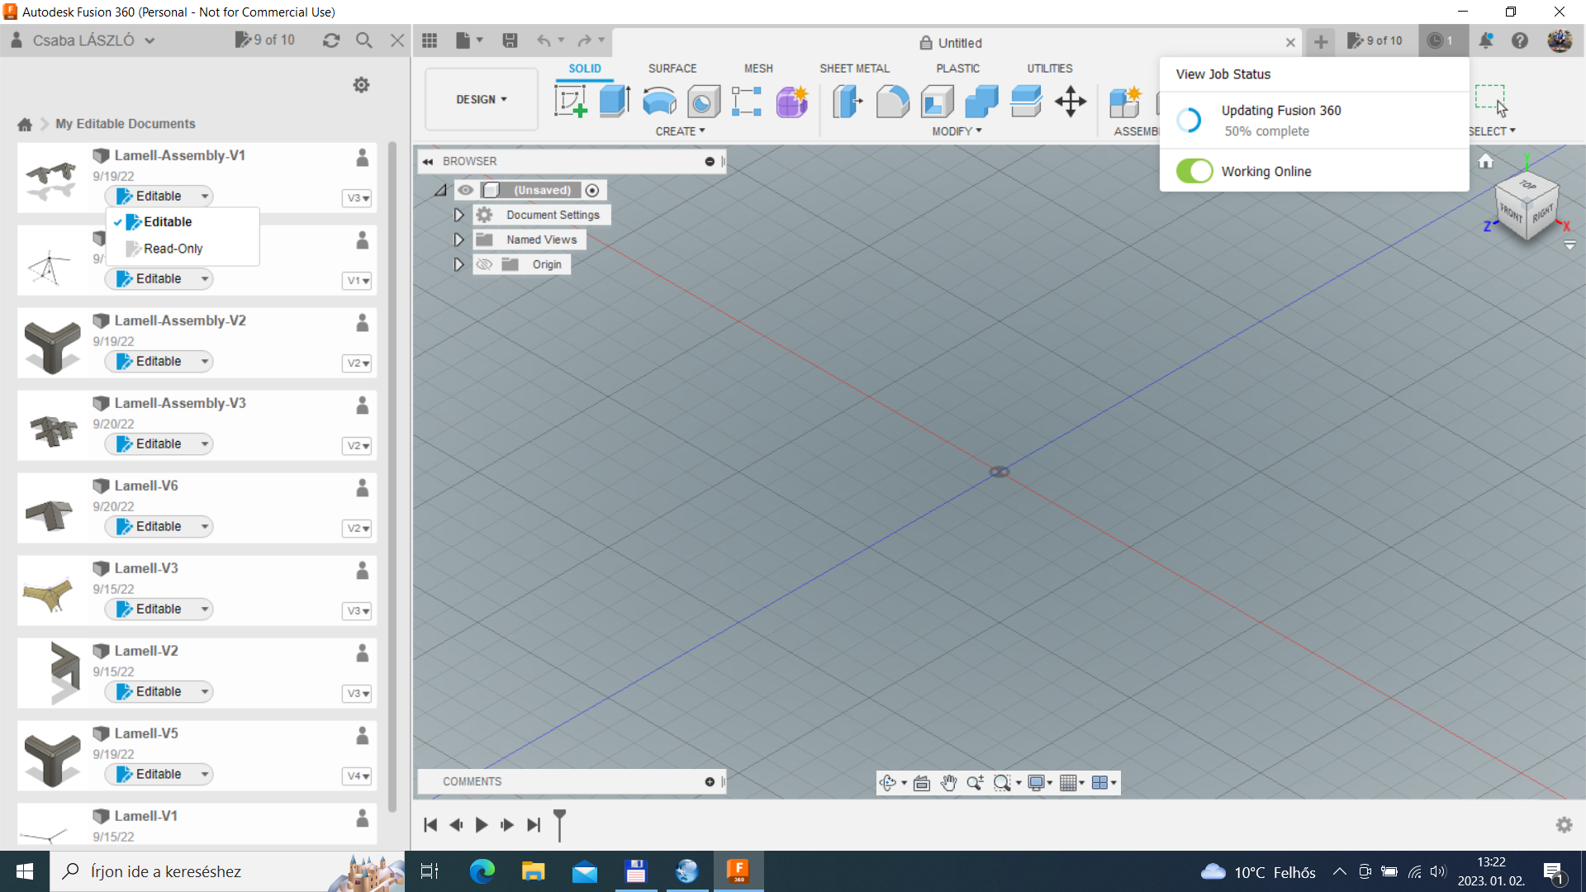Jump to timeline start
This screenshot has width=1586, height=892.
coord(430,824)
